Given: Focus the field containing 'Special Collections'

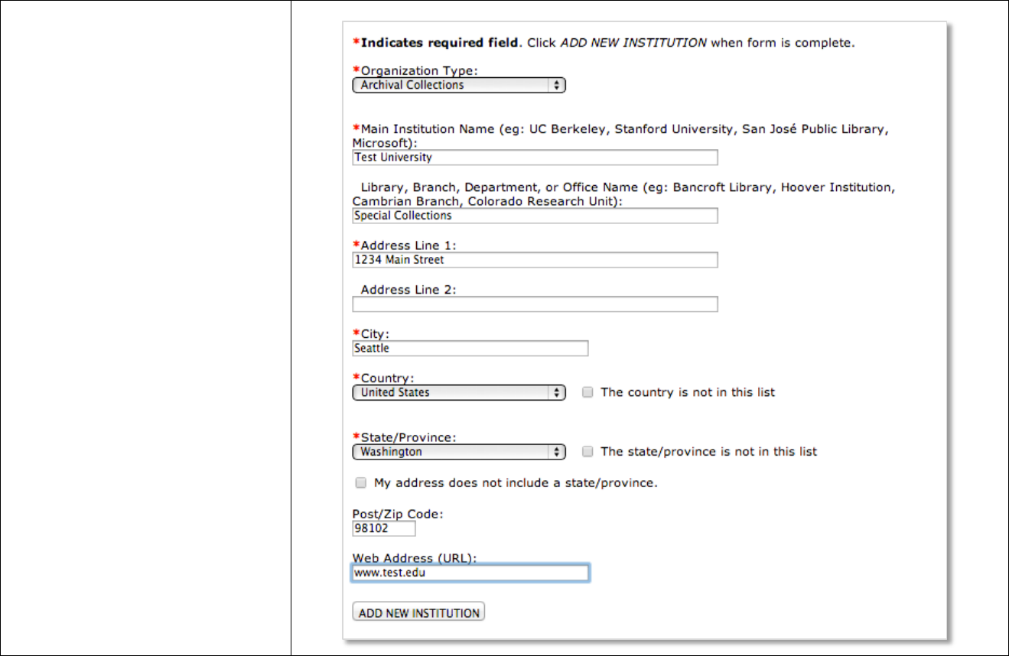Looking at the screenshot, I should (x=535, y=216).
